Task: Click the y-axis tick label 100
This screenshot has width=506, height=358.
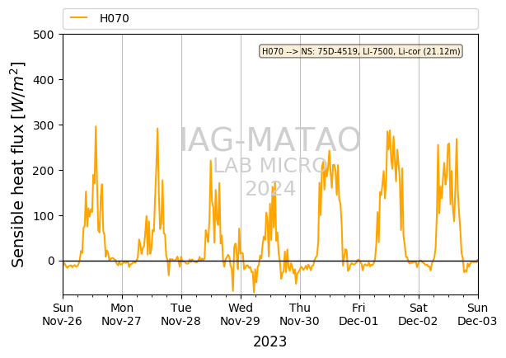Action: (x=44, y=215)
